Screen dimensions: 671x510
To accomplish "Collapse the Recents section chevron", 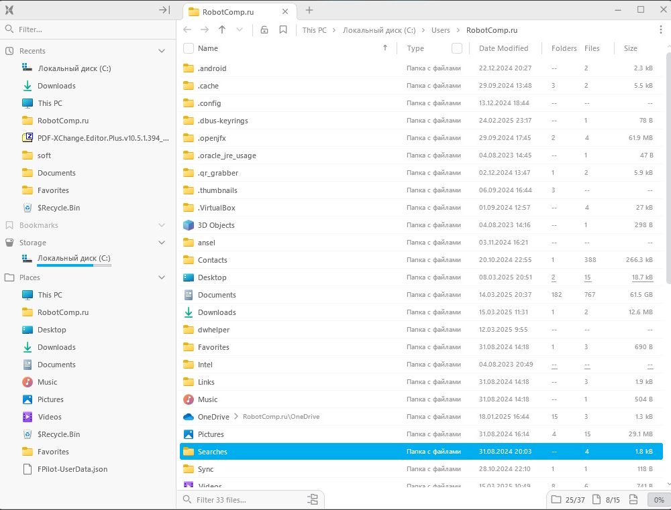I will coord(162,51).
